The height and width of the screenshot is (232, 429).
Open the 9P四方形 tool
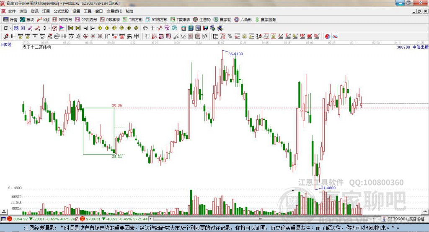(x=86, y=19)
